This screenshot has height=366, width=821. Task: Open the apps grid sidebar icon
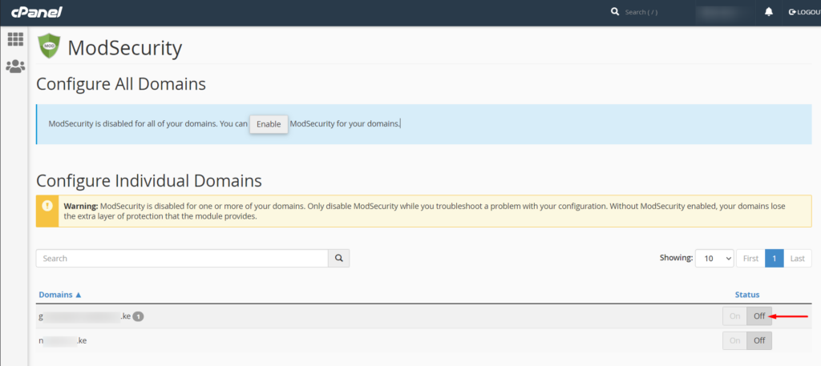(15, 39)
